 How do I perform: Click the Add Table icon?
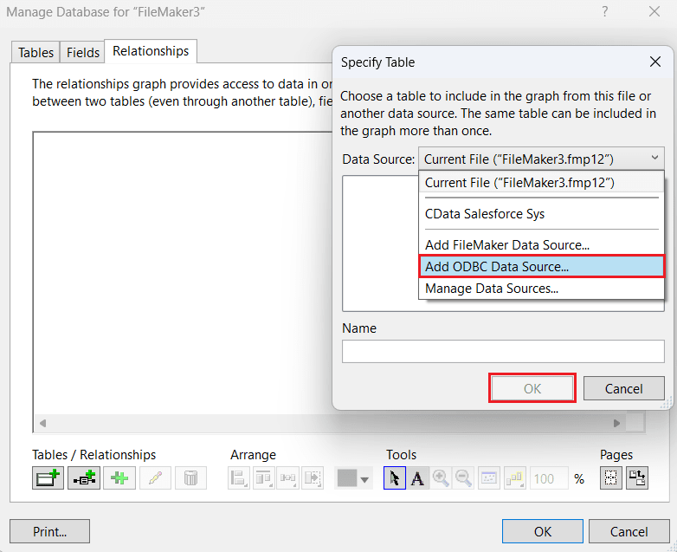point(48,478)
